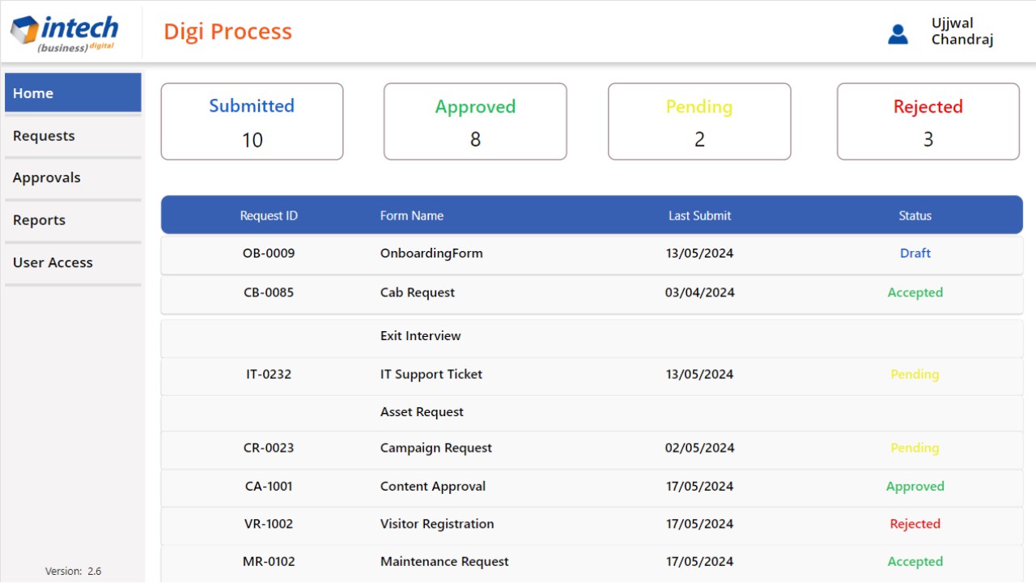Open the Approvals menu item
The height and width of the screenshot is (583, 1036).
(73, 178)
